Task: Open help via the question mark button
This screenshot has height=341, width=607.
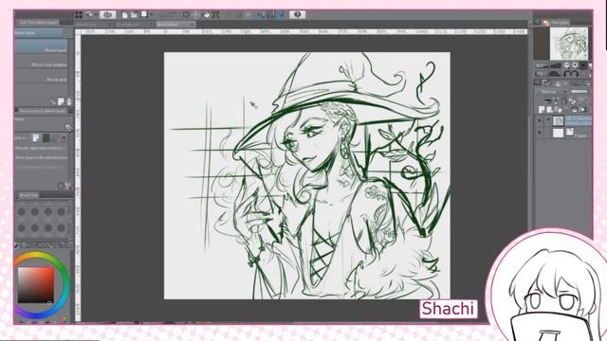Action: point(297,15)
